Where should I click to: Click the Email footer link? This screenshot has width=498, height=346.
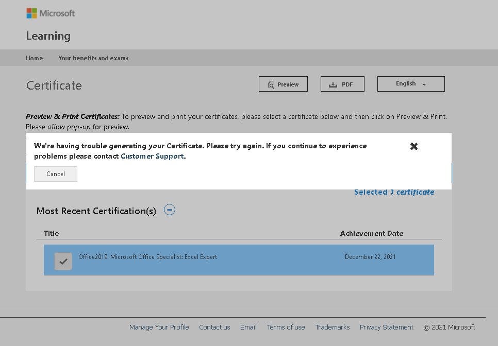[x=248, y=327]
